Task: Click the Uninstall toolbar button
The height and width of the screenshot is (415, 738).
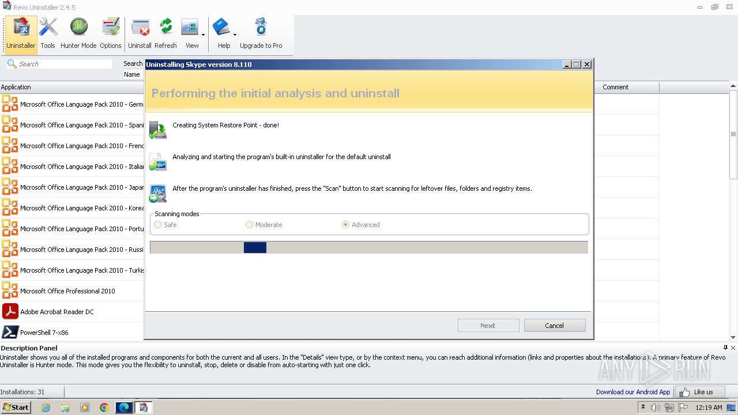Action: click(140, 34)
